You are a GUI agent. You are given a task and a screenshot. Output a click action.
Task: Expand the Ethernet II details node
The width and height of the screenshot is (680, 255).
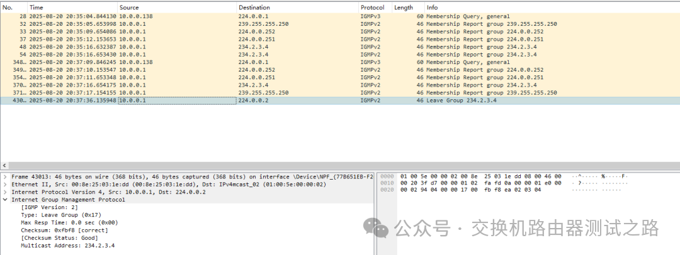pos(6,185)
